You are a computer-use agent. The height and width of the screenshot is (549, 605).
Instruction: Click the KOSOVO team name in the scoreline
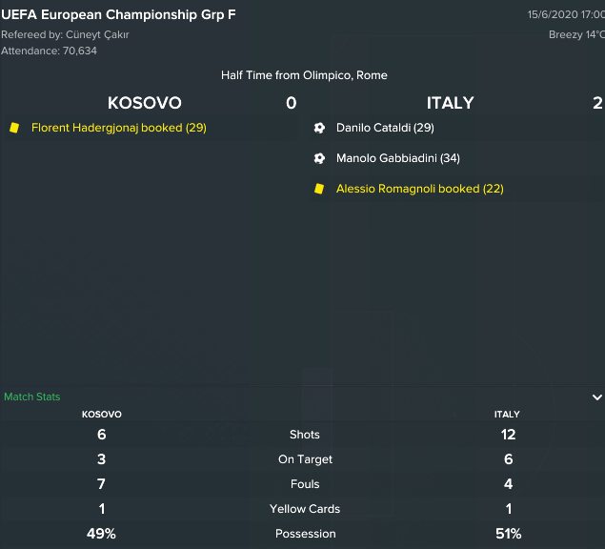coord(144,103)
